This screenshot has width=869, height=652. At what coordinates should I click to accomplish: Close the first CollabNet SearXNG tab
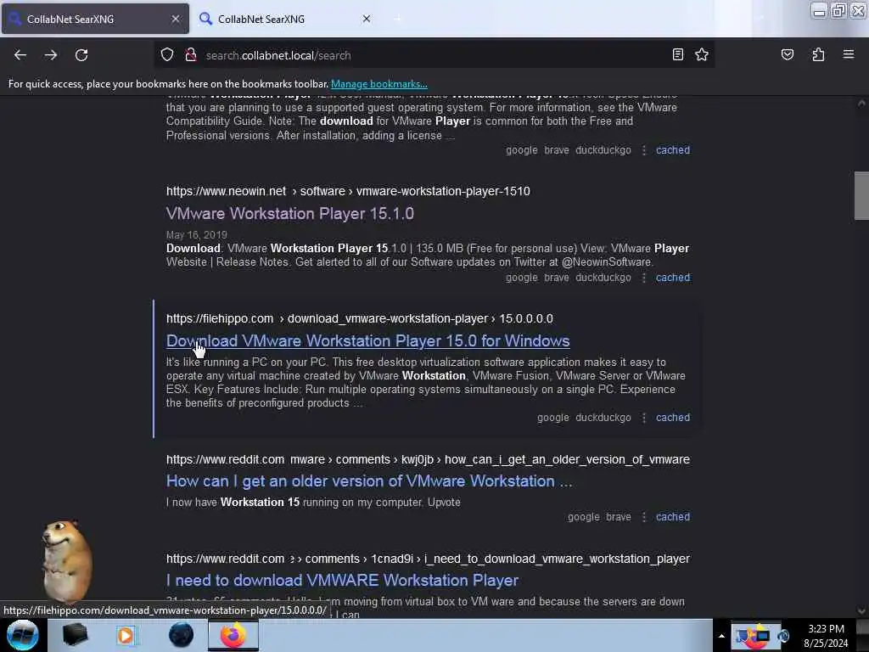[x=176, y=19]
